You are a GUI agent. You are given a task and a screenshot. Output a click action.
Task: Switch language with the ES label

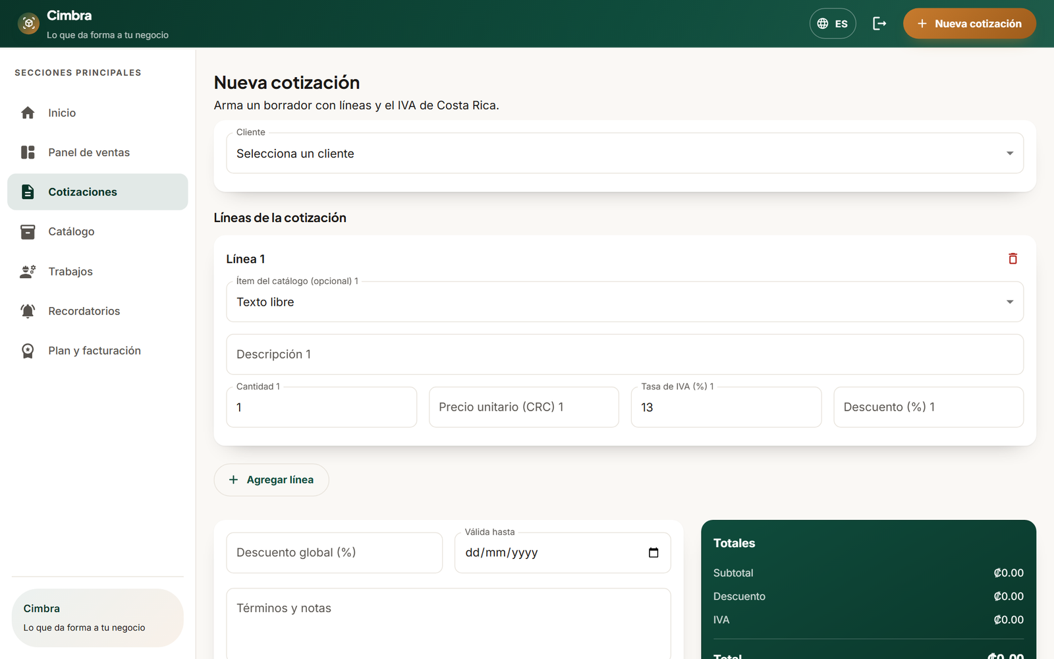pyautogui.click(x=841, y=24)
